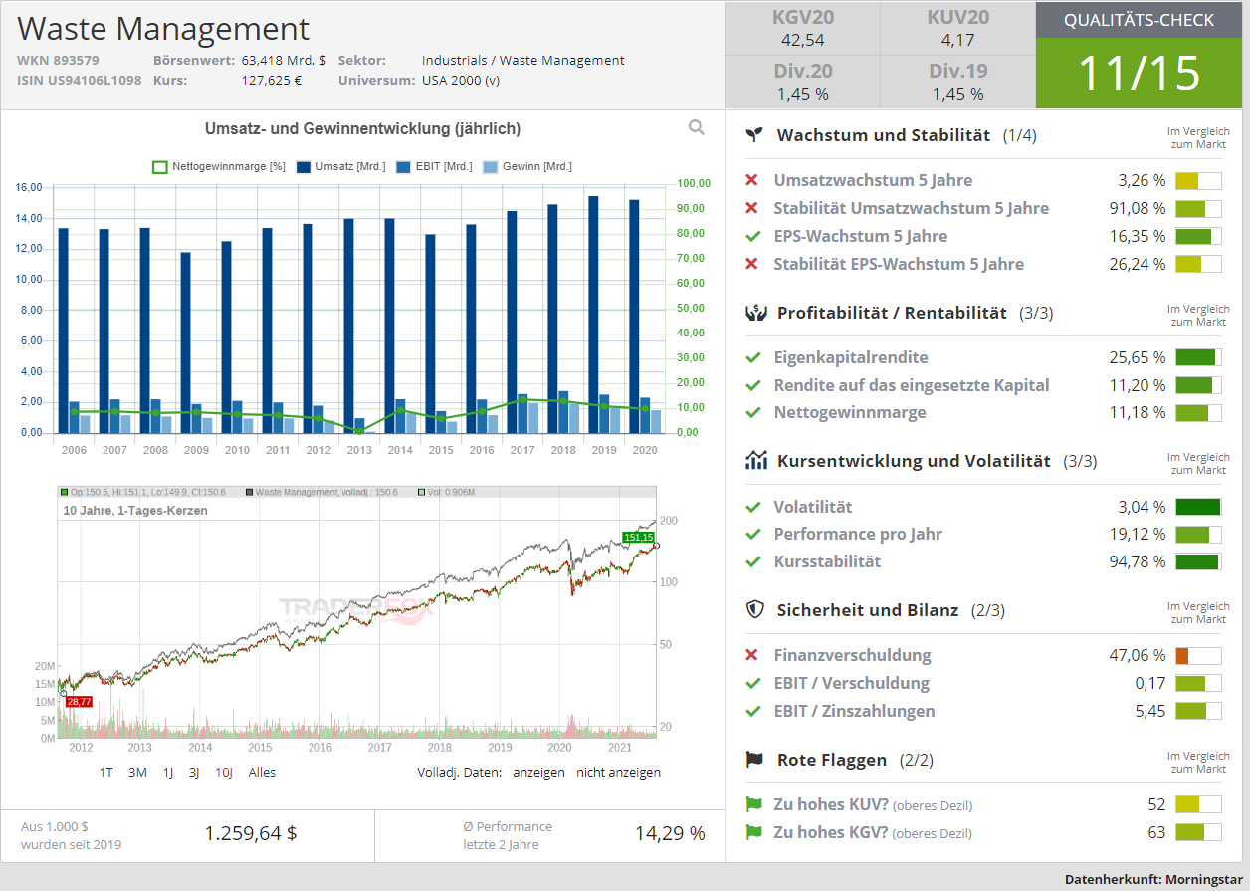Click the check beside Rendite auf das eingesetzte Kapital
The image size is (1250, 891).
752,385
